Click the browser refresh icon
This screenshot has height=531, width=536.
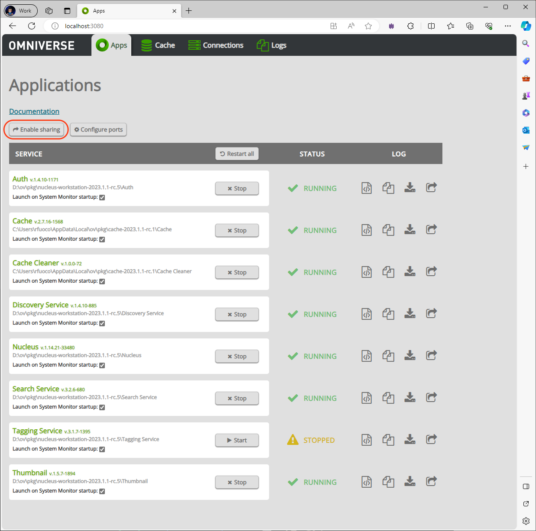[32, 26]
